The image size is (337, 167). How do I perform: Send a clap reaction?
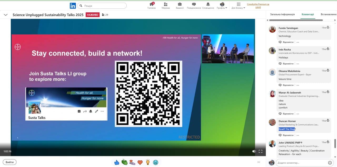pos(125,162)
